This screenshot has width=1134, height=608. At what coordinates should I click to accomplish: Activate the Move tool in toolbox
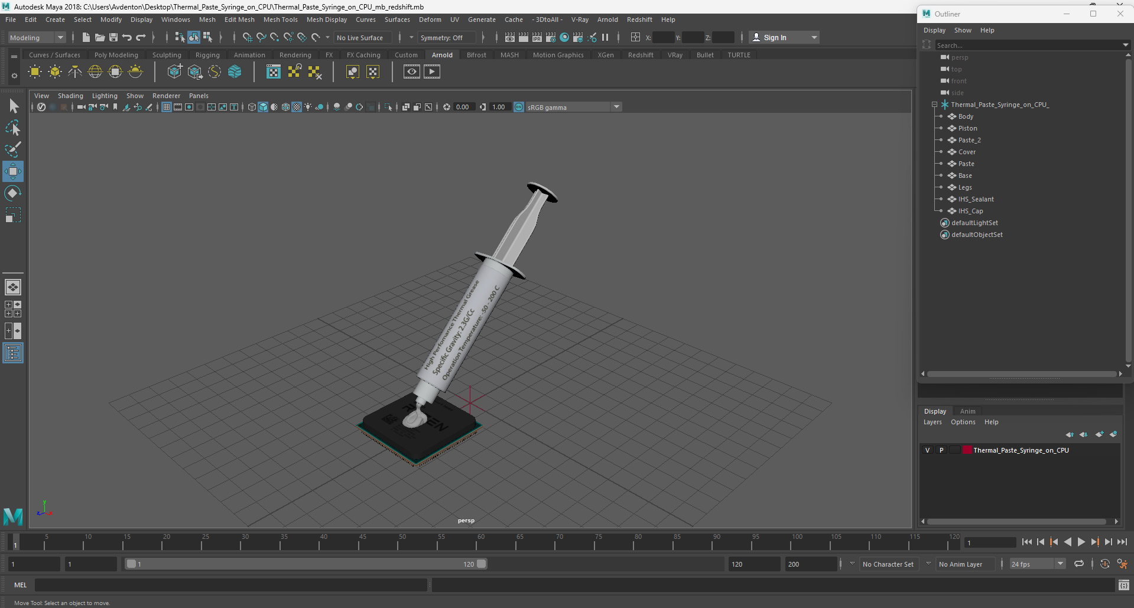click(13, 171)
